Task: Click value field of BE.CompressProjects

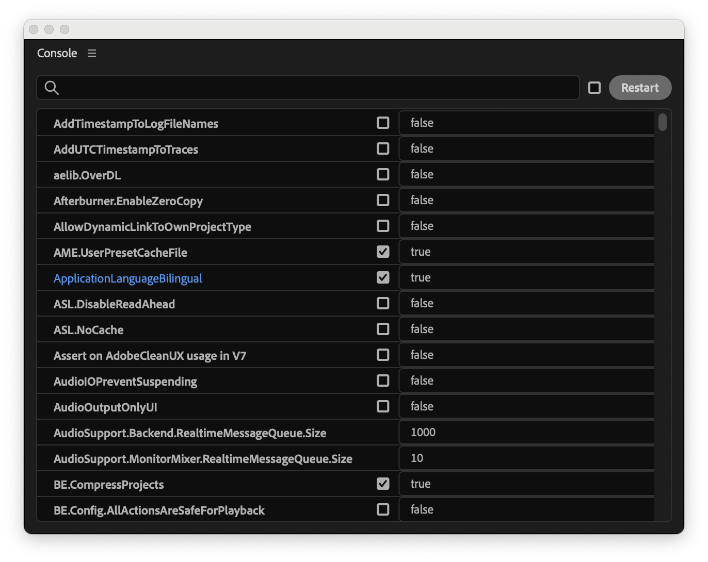Action: pyautogui.click(x=526, y=484)
